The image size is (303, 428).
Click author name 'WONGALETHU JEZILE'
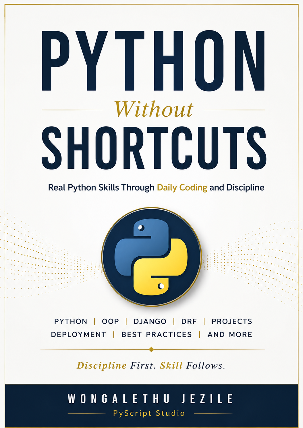point(150,399)
